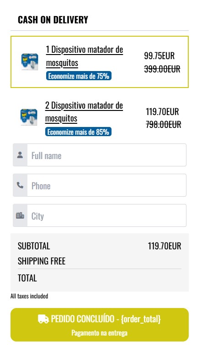
Task: Click the 119.70EUR offer price
Action: point(162,112)
